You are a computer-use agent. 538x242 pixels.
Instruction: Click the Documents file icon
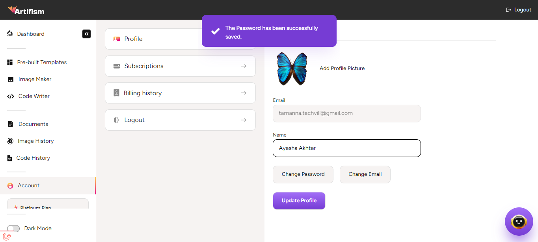(x=11, y=124)
